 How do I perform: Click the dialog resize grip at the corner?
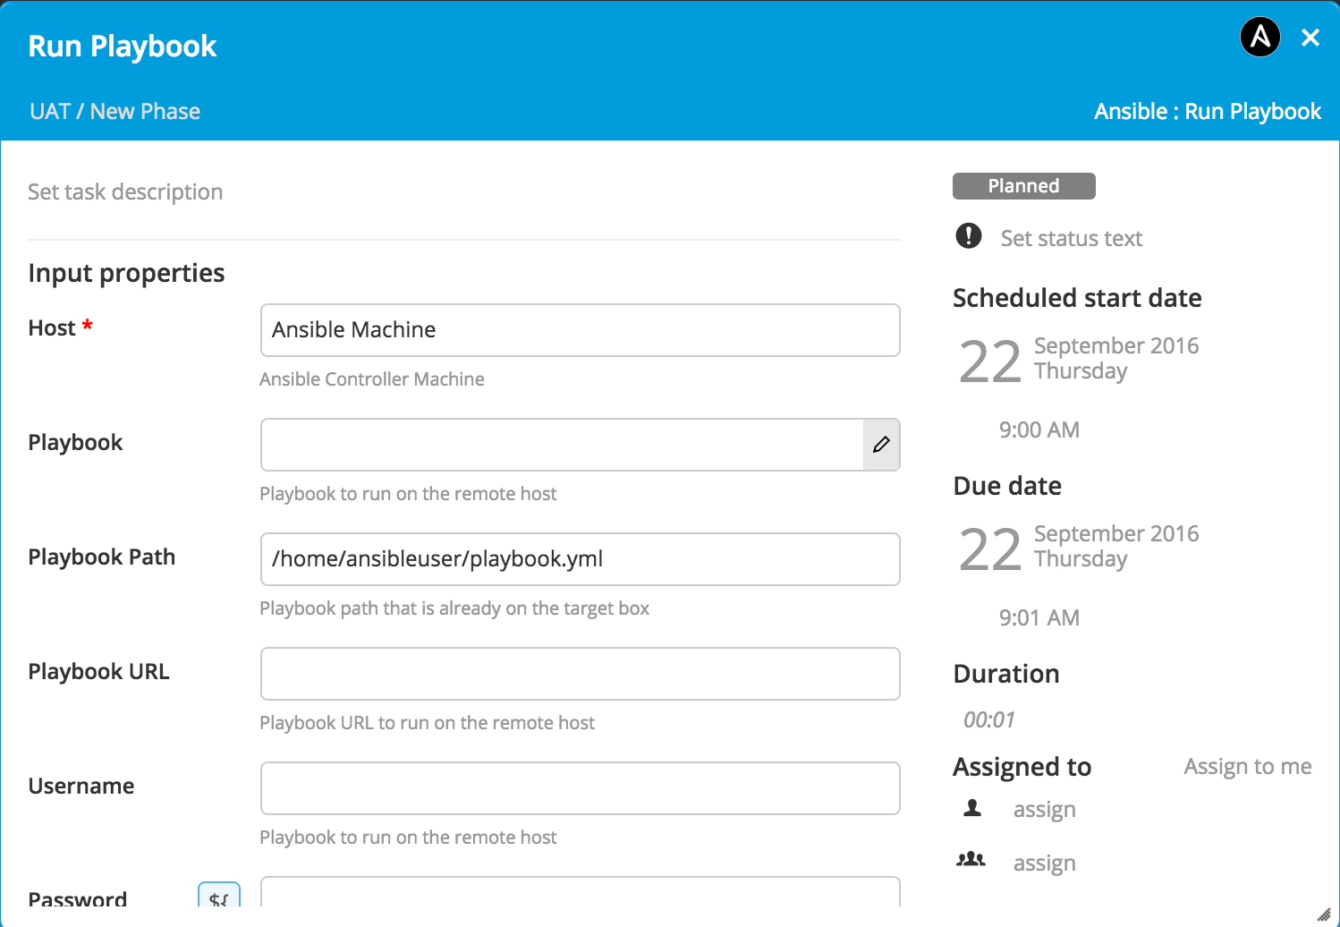click(1325, 914)
